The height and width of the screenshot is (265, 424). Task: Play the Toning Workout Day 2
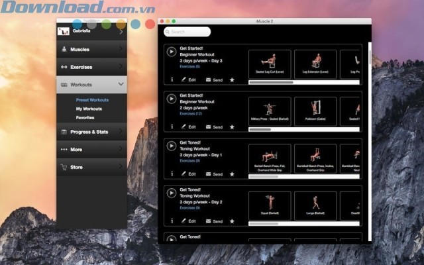click(172, 193)
